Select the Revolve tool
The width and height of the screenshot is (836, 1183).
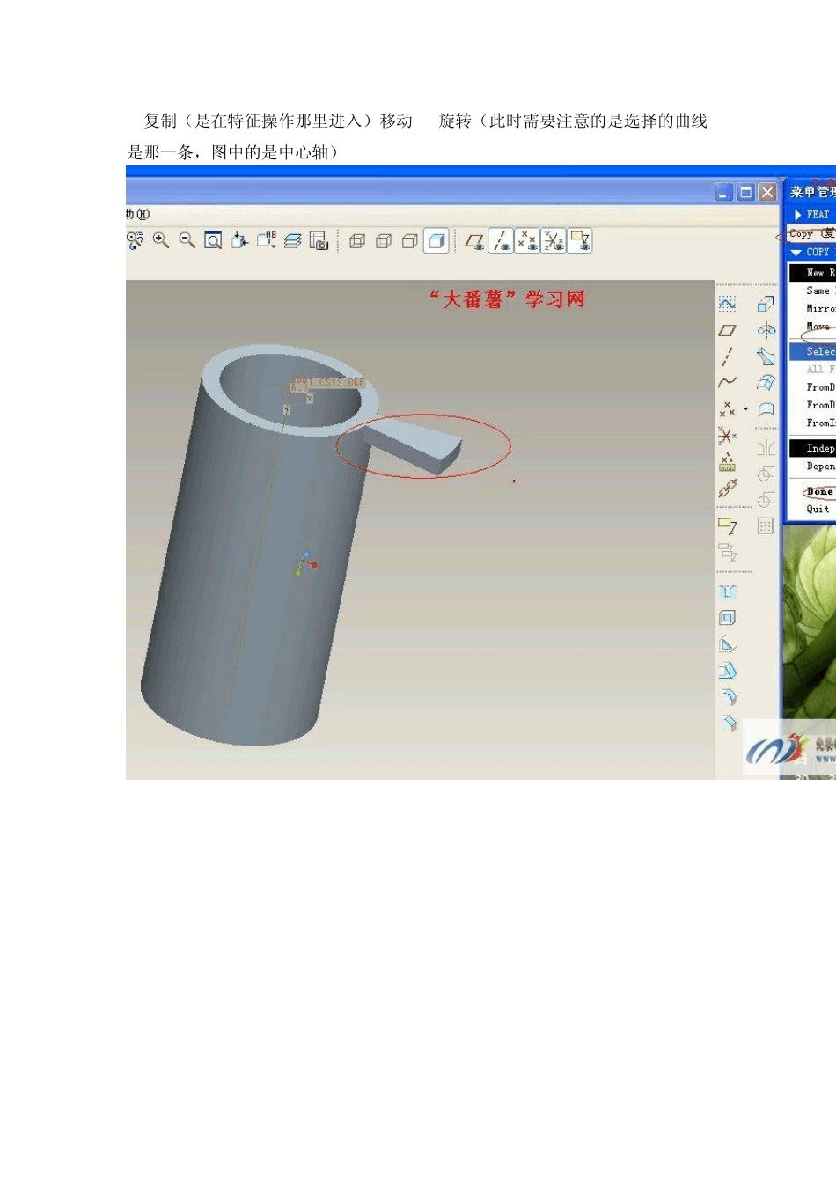pyautogui.click(x=766, y=330)
